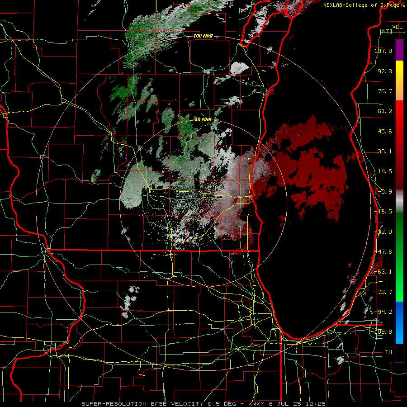407x407 pixels.
Task: Pick the purple segment of the velocity color bar
Action: tap(399, 50)
